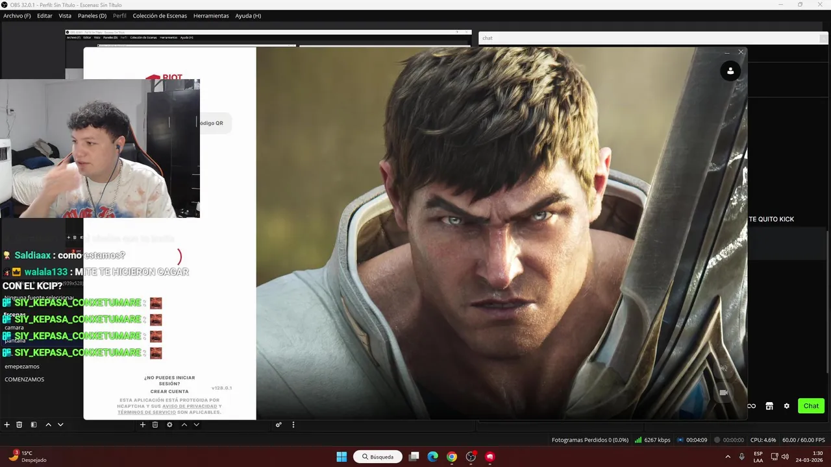This screenshot has height=467, width=831.
Task: Open the clock and date 24-03-2026
Action: 810,457
